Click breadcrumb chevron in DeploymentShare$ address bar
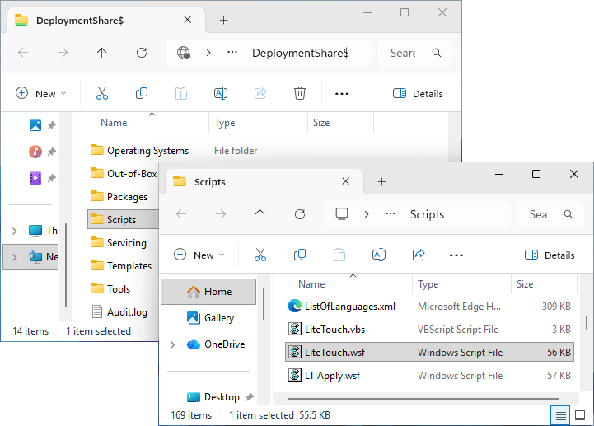Viewport: 594px width, 426px height. [x=208, y=53]
